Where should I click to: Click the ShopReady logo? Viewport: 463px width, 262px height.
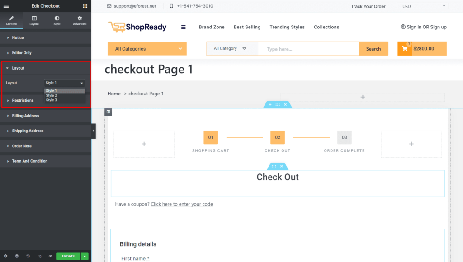[137, 27]
